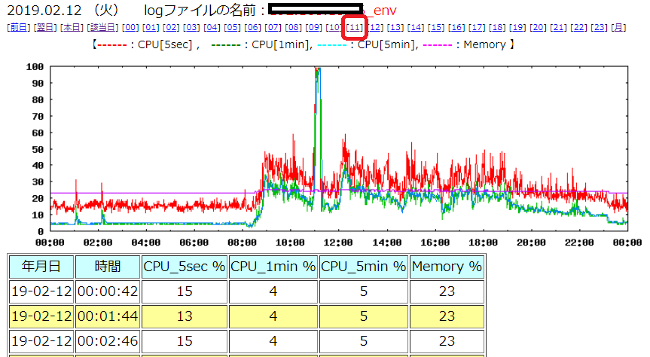
Task: Select hour link [08]
Action: click(293, 27)
